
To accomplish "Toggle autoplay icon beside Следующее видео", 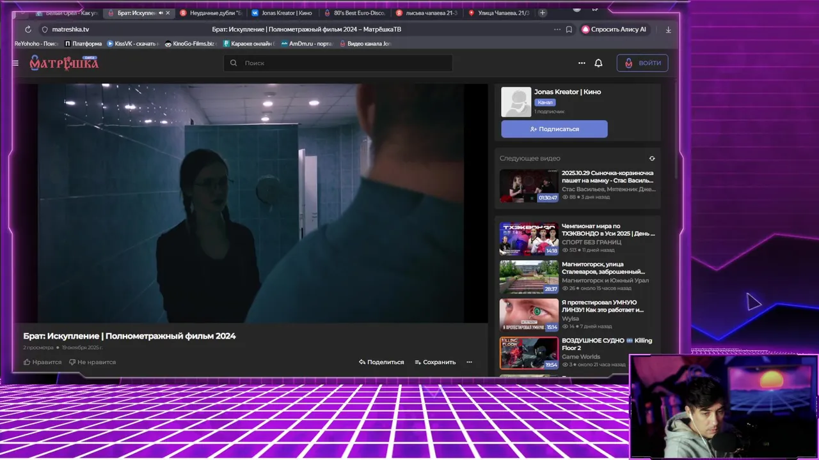I will [x=652, y=158].
